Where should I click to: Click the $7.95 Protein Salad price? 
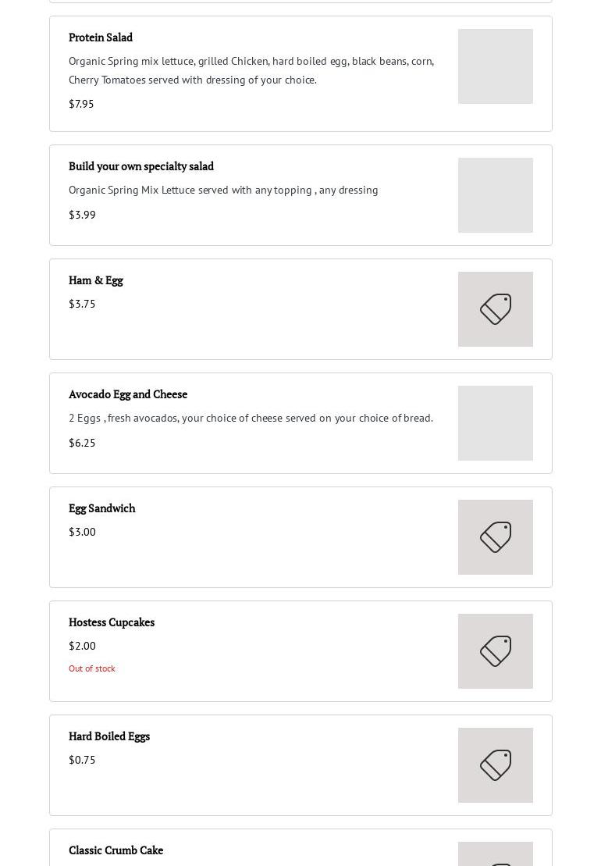[x=81, y=104]
